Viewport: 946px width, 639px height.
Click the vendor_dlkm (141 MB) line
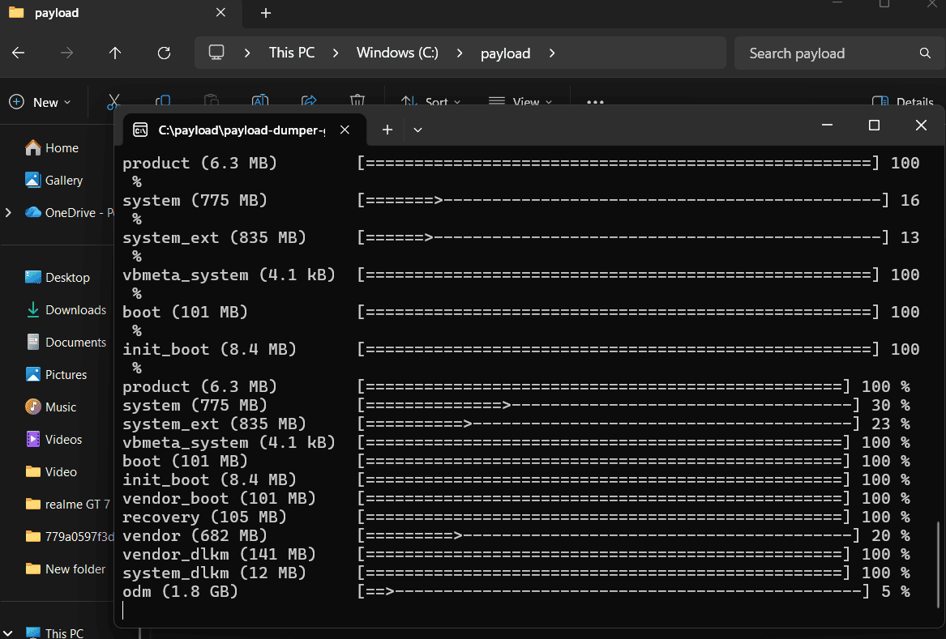[516, 554]
